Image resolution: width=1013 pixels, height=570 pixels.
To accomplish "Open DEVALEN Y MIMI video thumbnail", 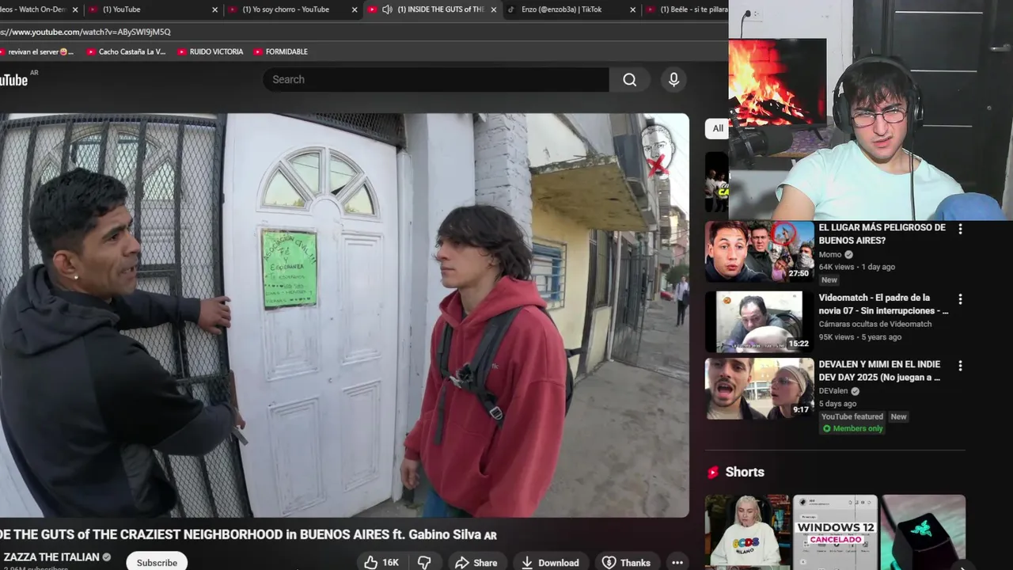I will coord(760,388).
